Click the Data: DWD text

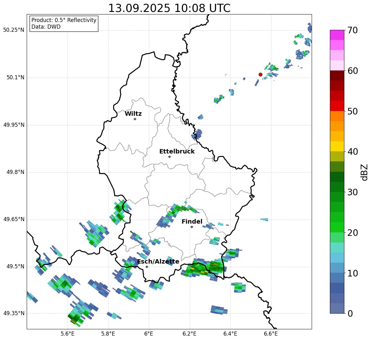click(x=46, y=27)
